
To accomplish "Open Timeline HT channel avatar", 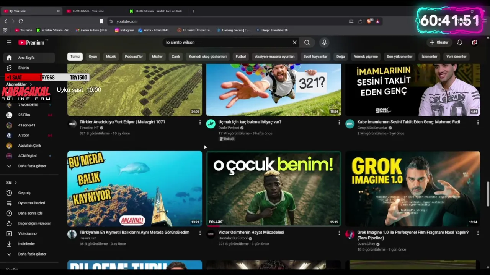I will [72, 124].
